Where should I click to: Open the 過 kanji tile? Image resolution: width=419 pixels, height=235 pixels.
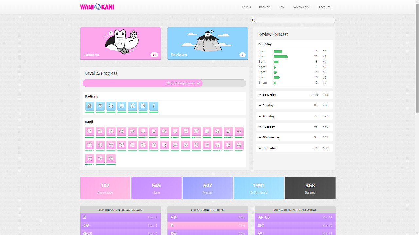click(121, 132)
